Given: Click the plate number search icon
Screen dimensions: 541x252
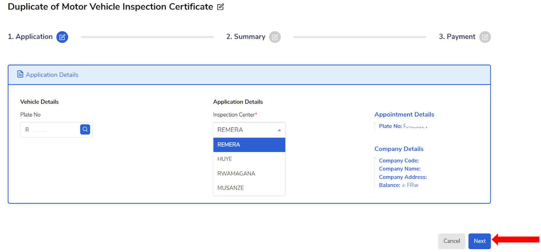Looking at the screenshot, I should (85, 129).
